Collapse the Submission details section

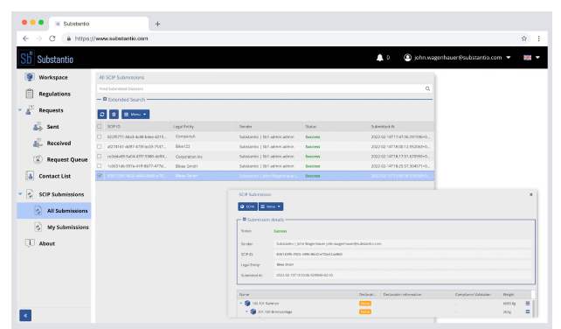coord(245,220)
